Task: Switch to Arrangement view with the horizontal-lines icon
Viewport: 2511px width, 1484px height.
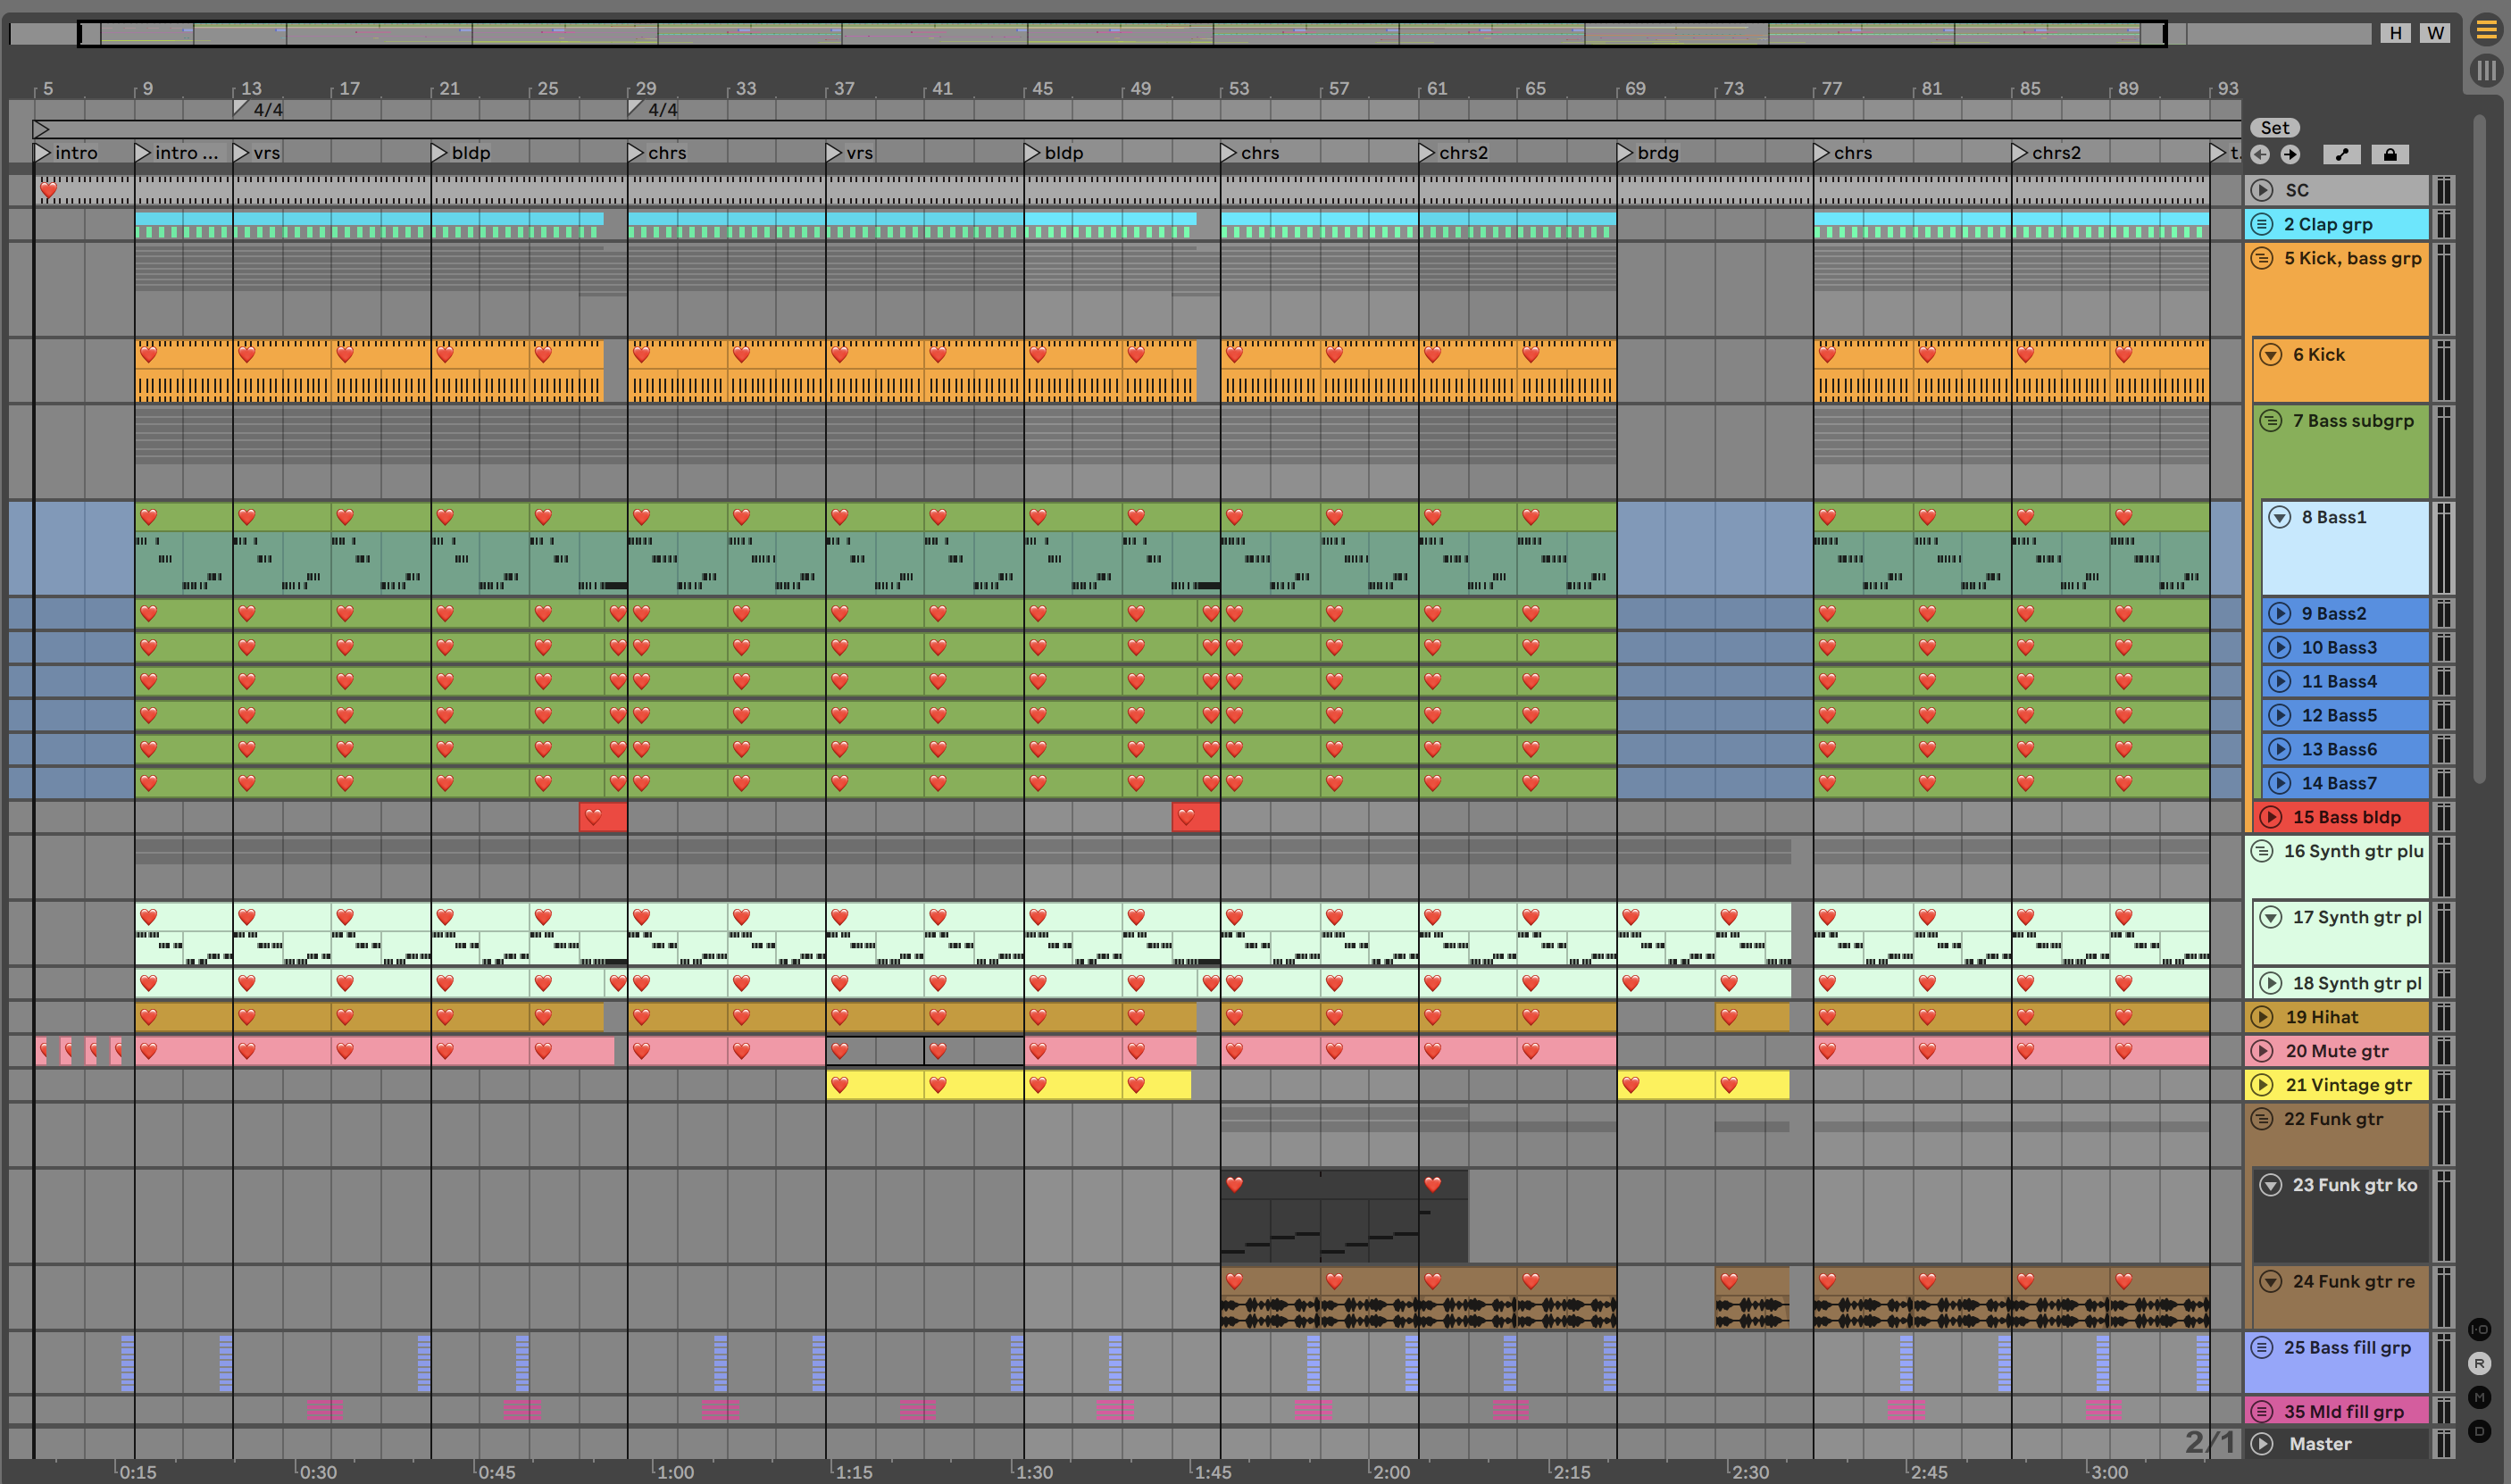Action: 2485,30
